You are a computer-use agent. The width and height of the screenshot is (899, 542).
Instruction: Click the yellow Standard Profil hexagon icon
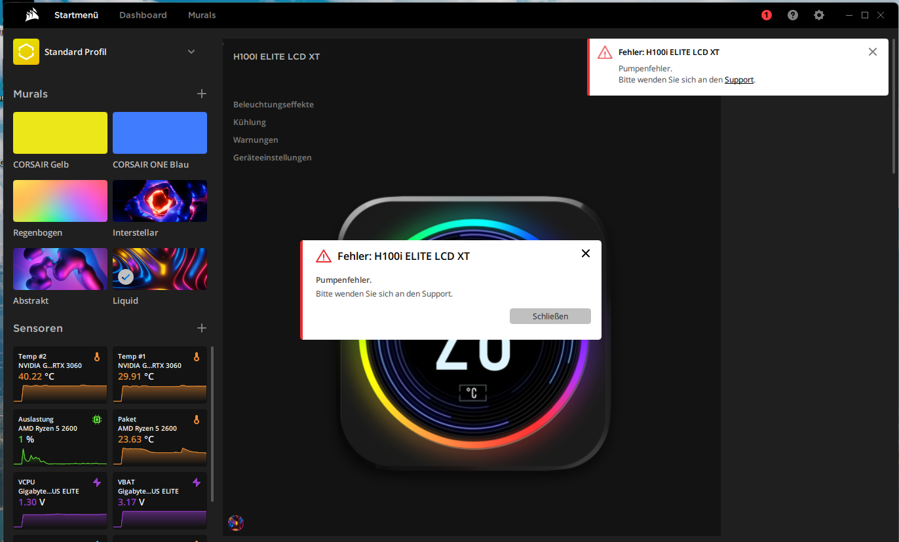coord(26,52)
